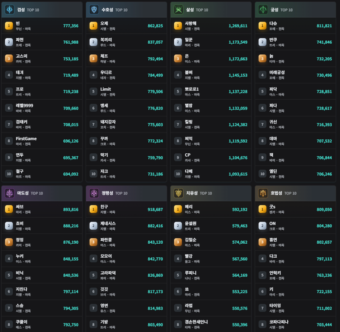
Task: Click gold rank 1 badge beside 592,192
Action: coord(178,209)
